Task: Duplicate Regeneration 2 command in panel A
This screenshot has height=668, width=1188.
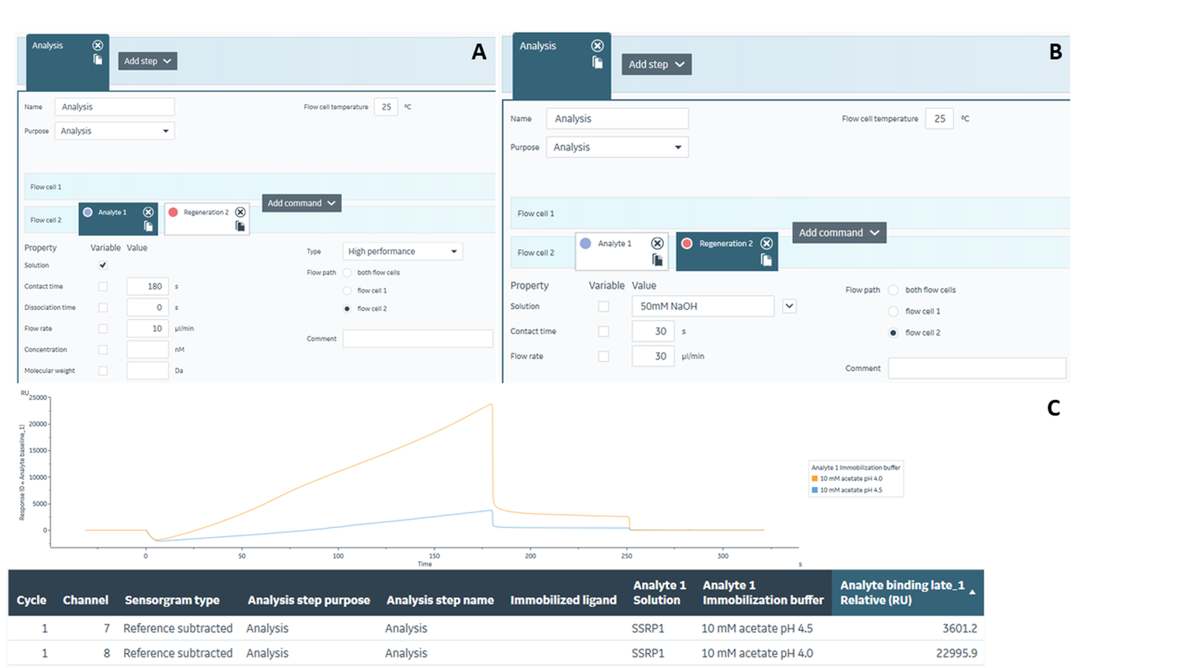Action: [240, 226]
